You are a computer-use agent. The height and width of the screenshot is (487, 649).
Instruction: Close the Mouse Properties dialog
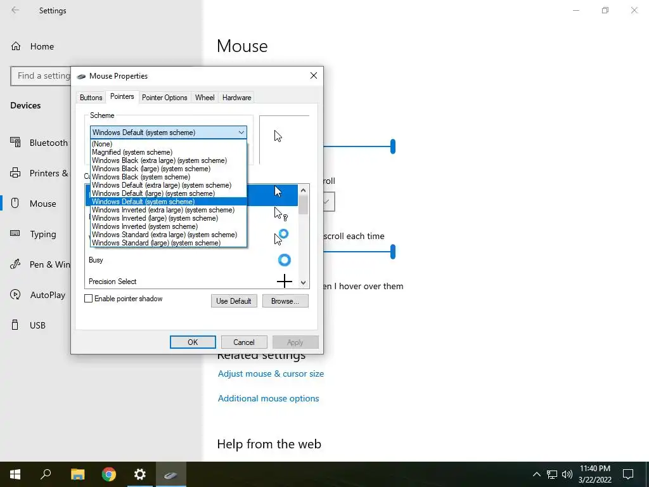tap(314, 75)
